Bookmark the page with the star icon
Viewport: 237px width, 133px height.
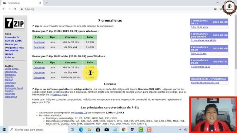(x=221, y=9)
